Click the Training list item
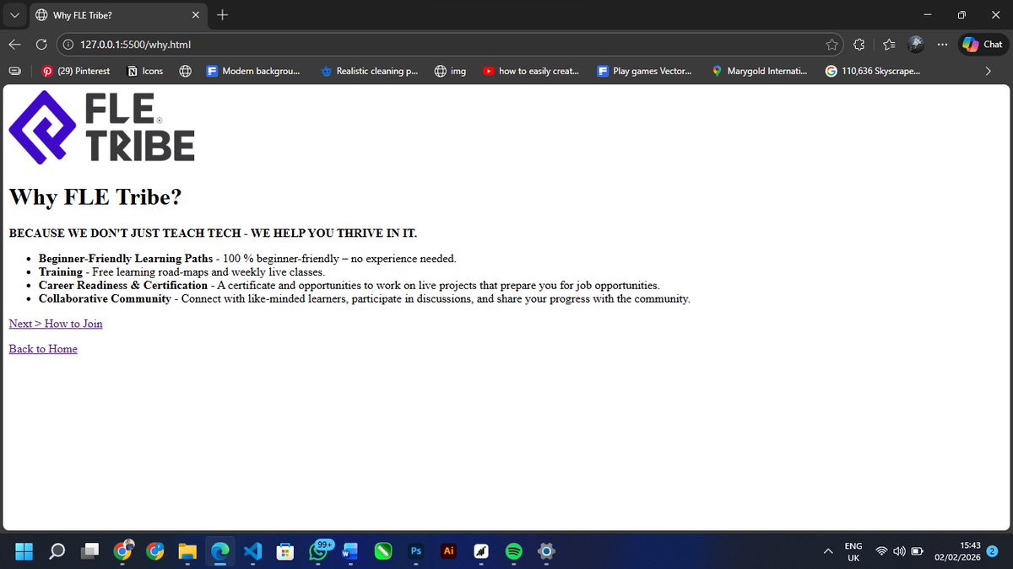Viewport: 1013px width, 569px height. click(181, 272)
